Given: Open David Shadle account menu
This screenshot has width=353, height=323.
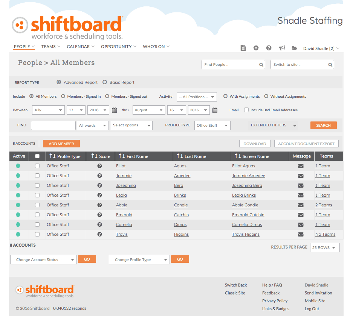Looking at the screenshot, I should click(321, 49).
